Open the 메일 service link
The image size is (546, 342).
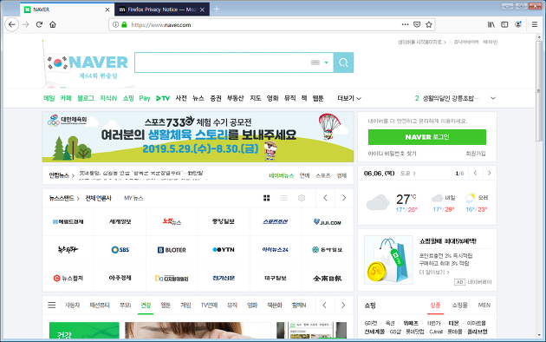pyautogui.click(x=49, y=98)
